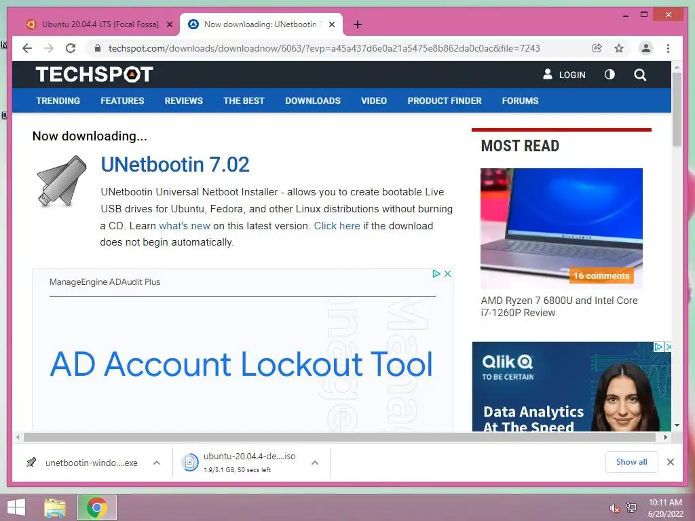Expand options for unetbootin exe download
Image resolution: width=695 pixels, height=521 pixels.
157,463
